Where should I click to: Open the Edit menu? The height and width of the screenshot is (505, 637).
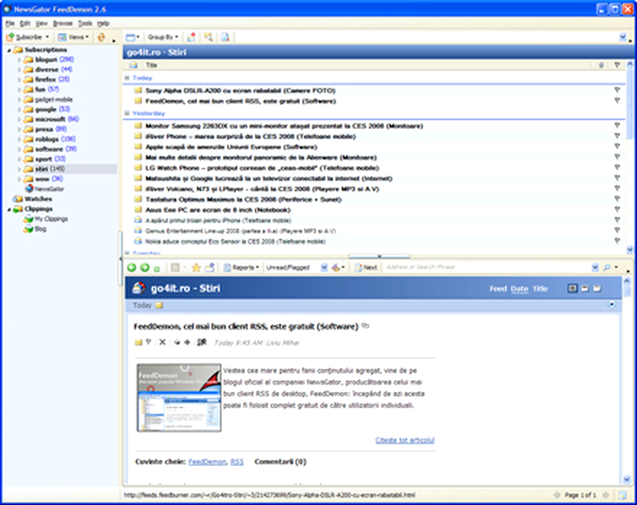(x=25, y=24)
